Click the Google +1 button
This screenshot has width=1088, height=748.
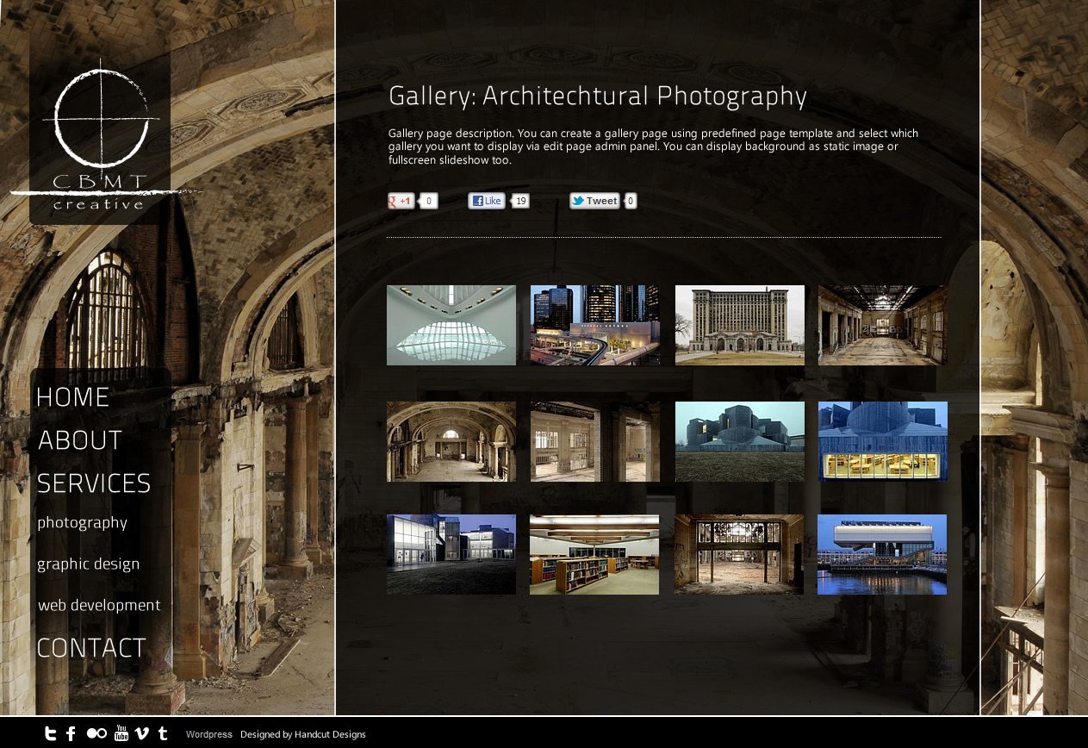click(402, 202)
